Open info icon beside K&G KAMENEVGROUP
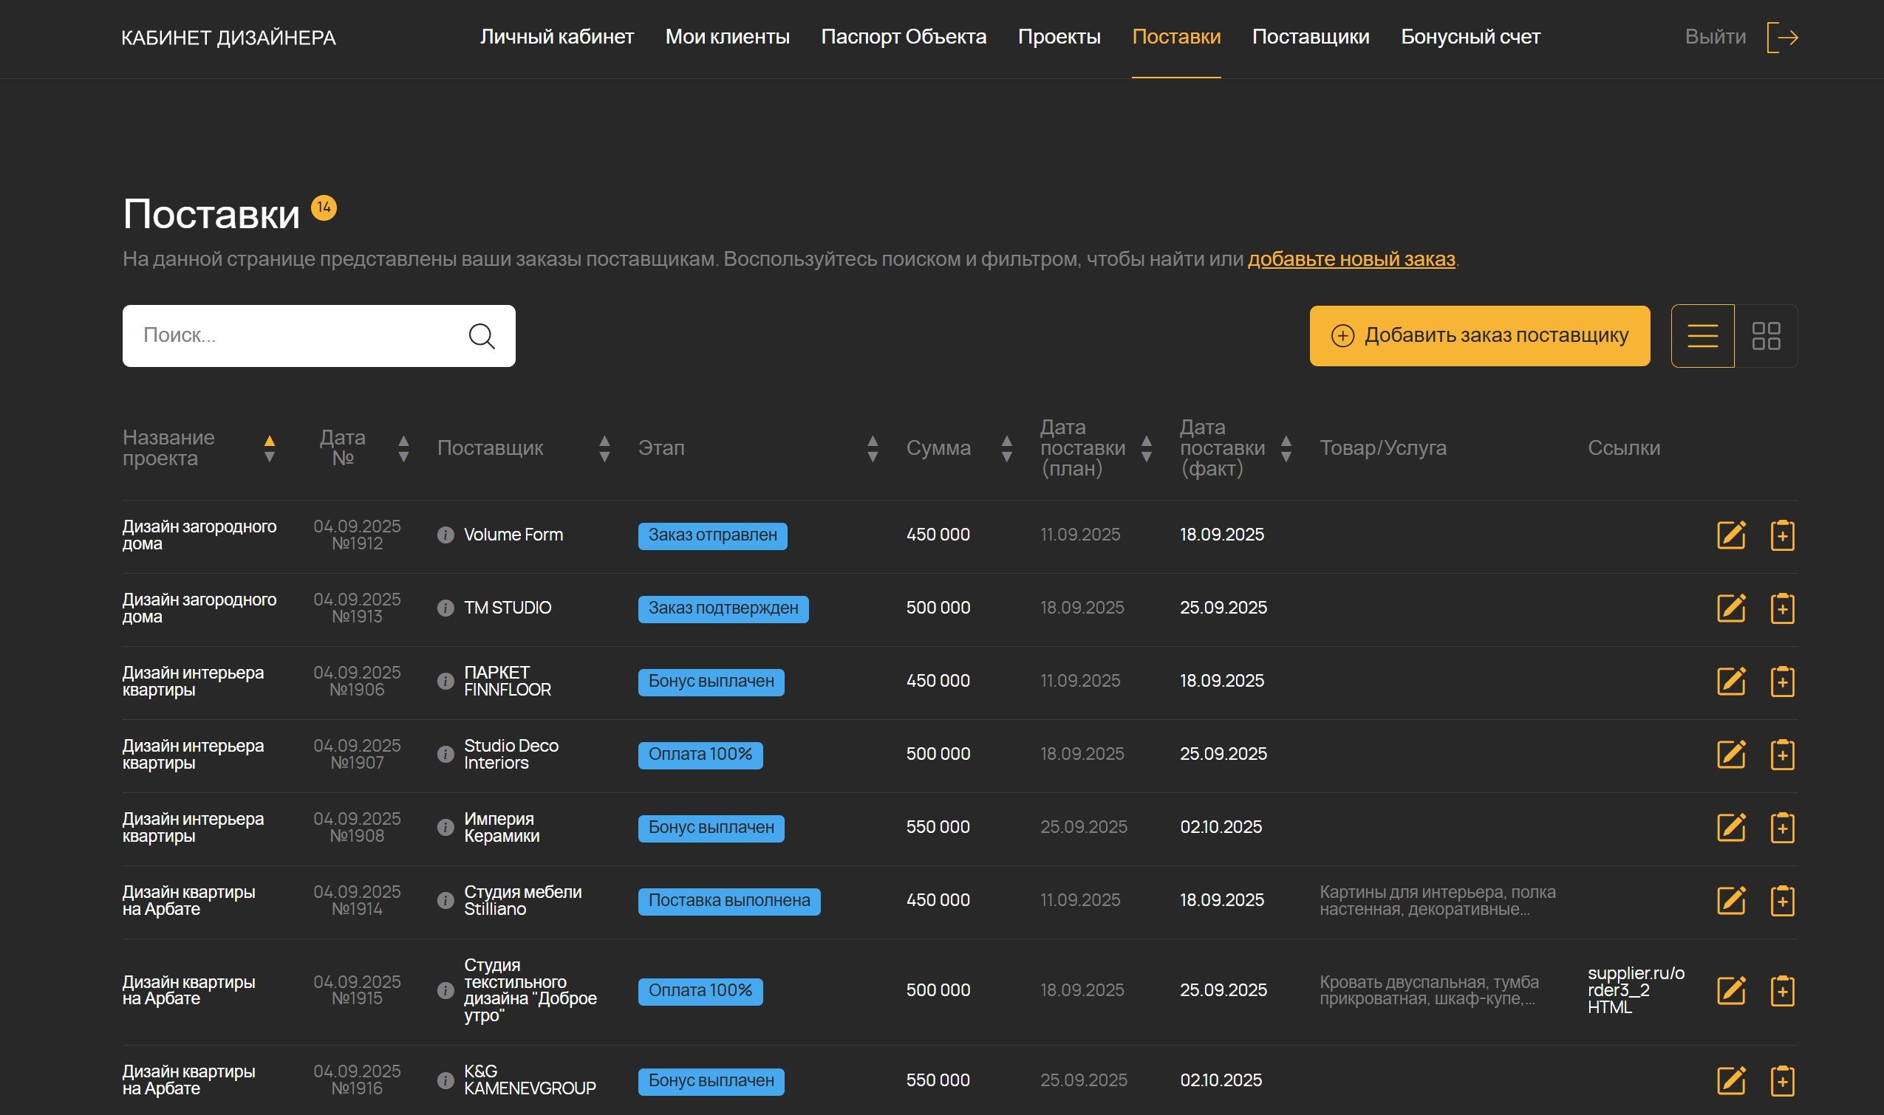 point(445,1080)
